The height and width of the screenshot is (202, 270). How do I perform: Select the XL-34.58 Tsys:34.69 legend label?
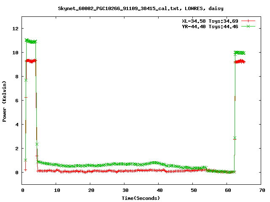tap(210, 21)
